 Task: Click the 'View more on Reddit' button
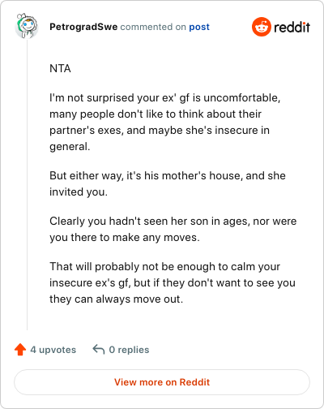click(x=162, y=382)
